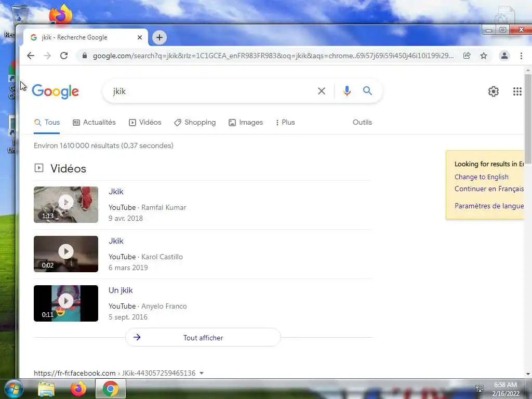Image resolution: width=532 pixels, height=399 pixels.
Task: Select the Chrome taskbar button
Action: point(111,389)
